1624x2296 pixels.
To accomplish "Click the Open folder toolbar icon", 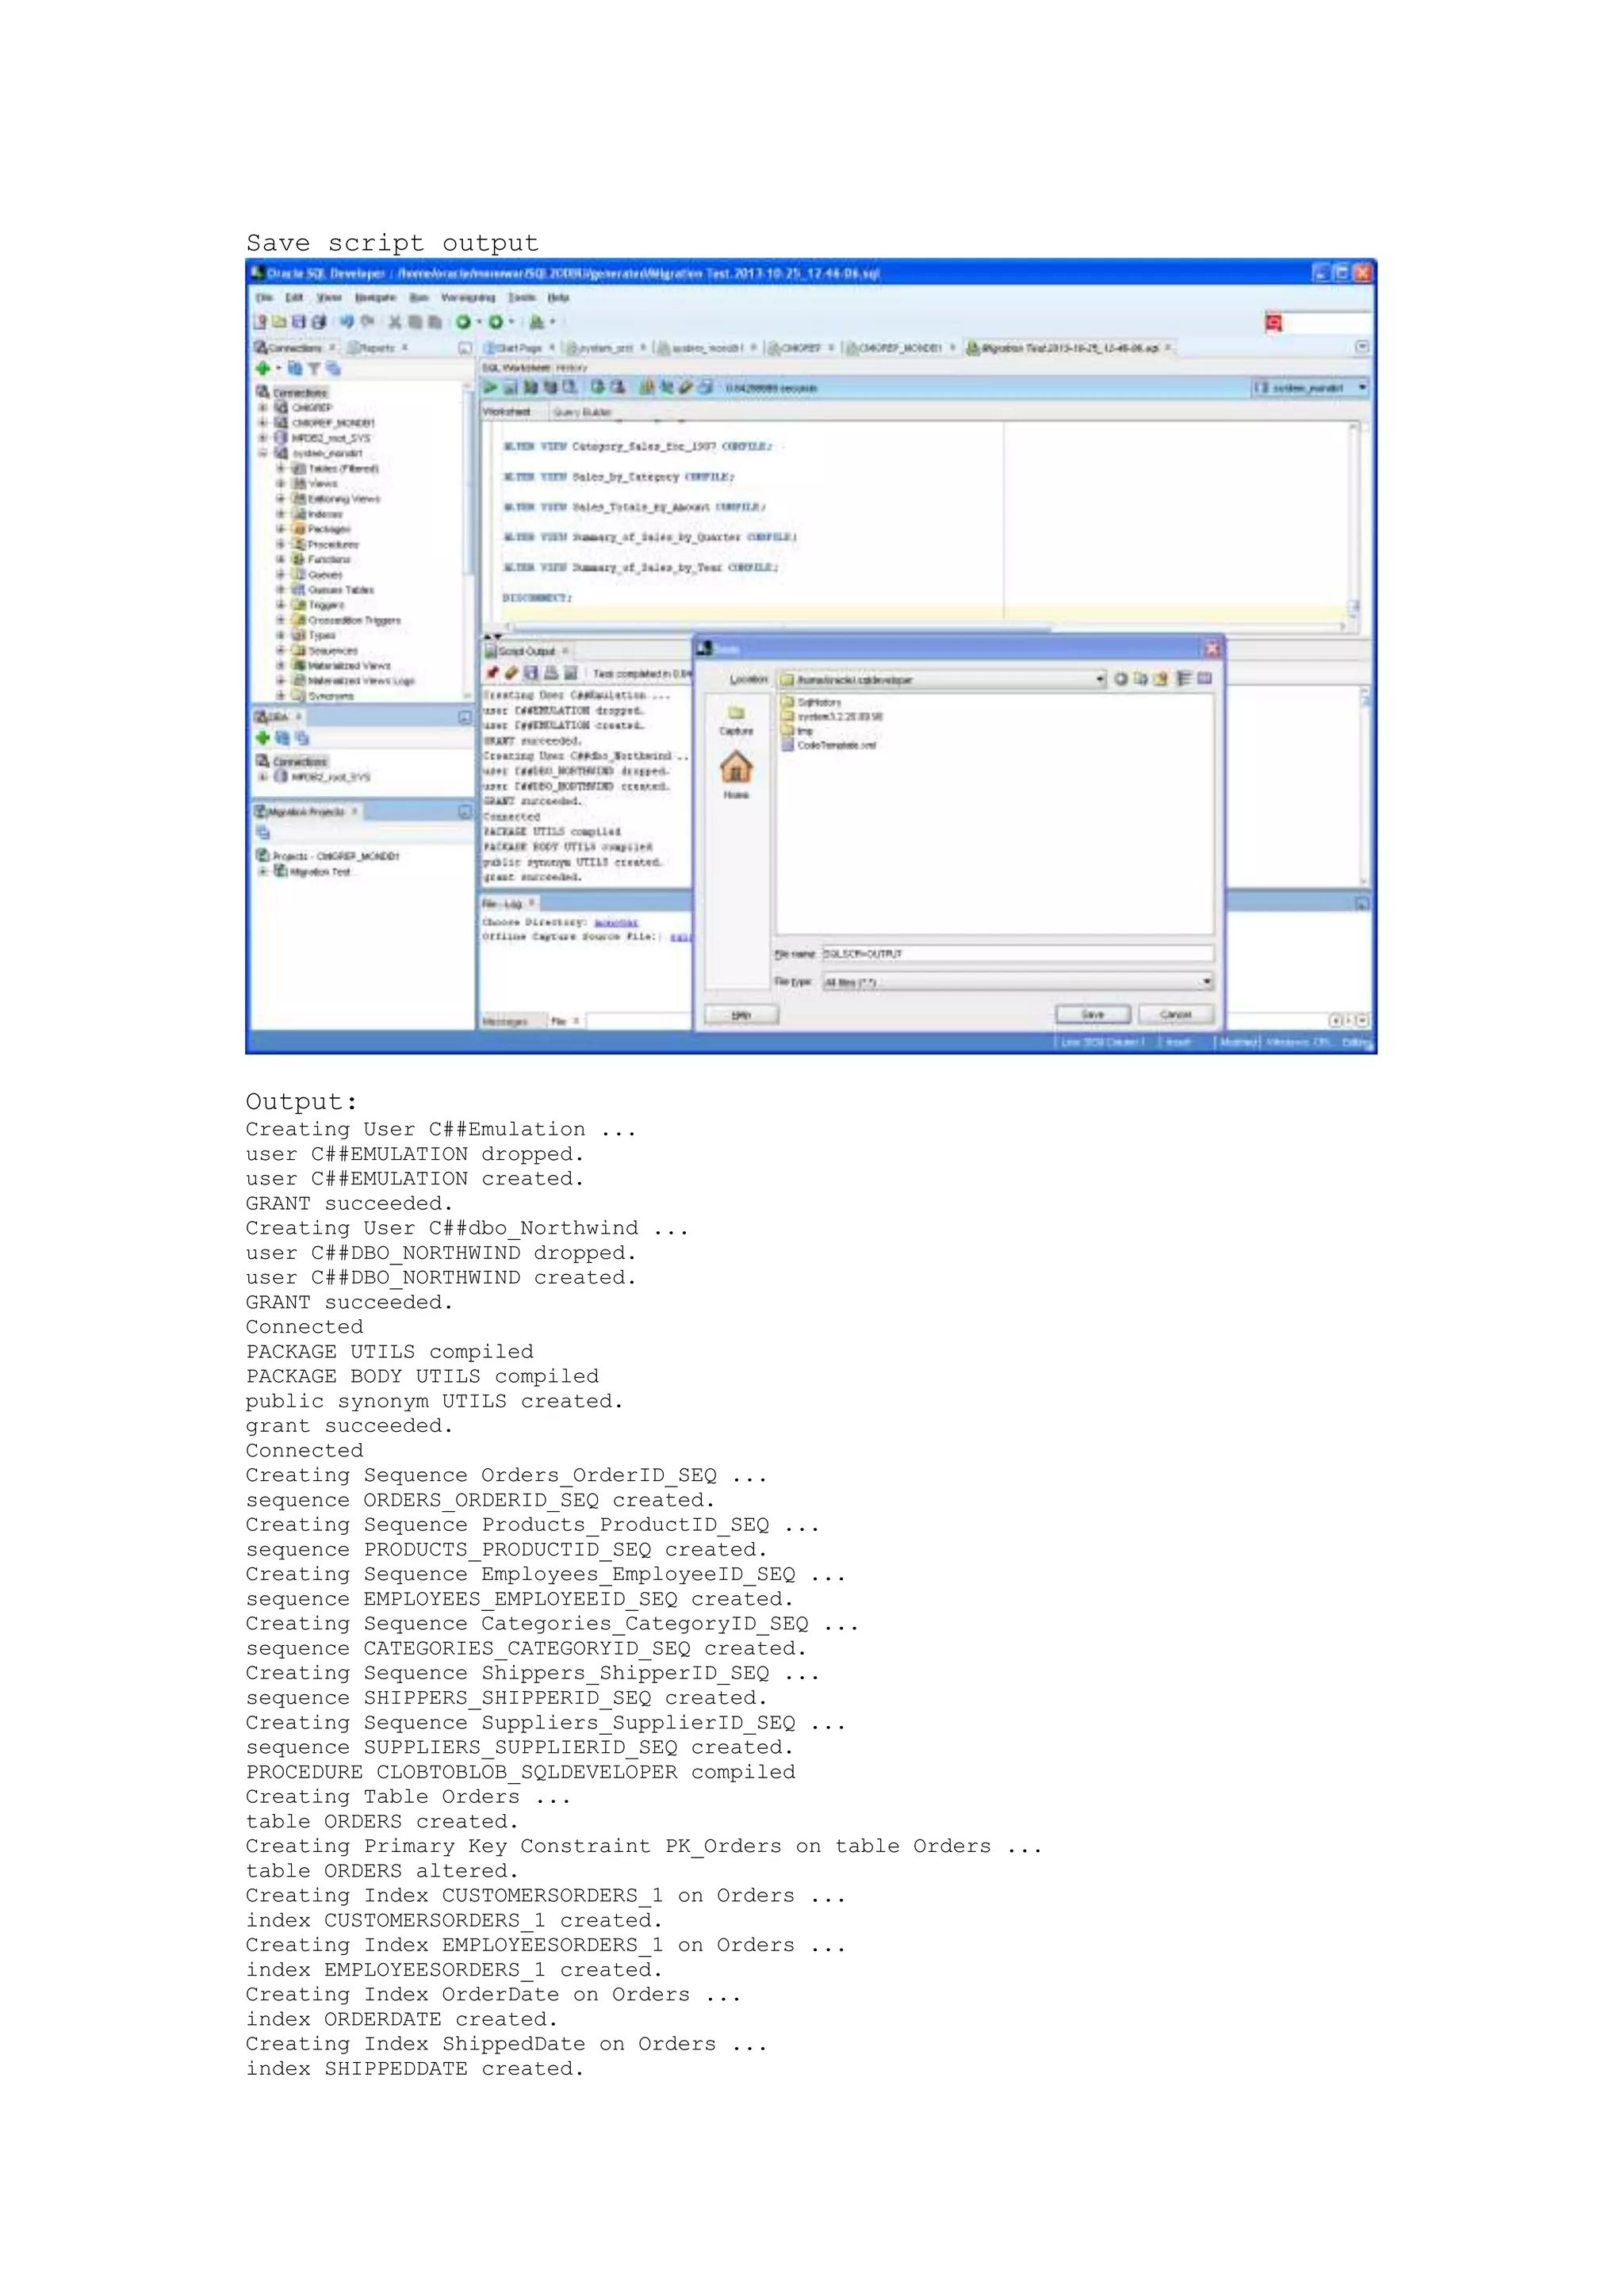I will pos(279,322).
